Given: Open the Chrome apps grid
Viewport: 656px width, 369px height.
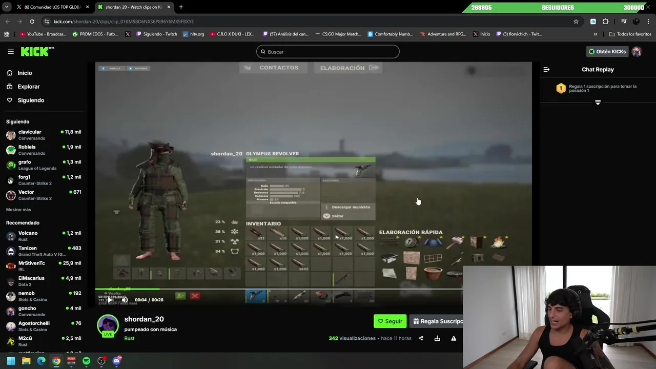Looking at the screenshot, I should pyautogui.click(x=7, y=34).
